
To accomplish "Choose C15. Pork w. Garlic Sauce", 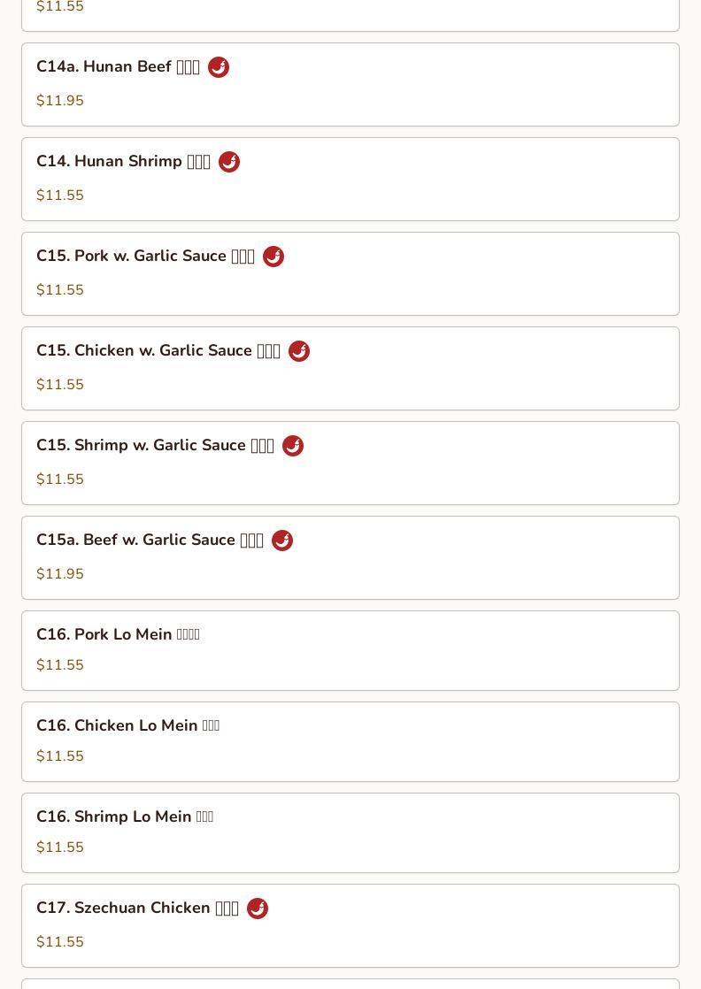I will tap(350, 273).
